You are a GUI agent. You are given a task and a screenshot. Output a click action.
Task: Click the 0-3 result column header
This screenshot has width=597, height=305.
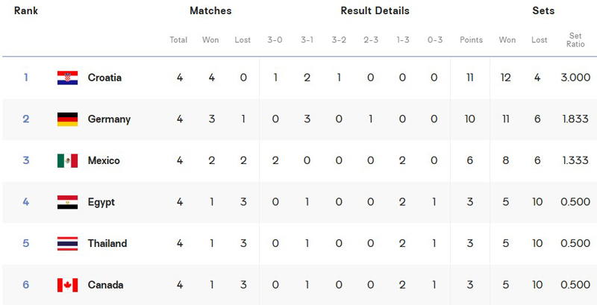point(434,40)
